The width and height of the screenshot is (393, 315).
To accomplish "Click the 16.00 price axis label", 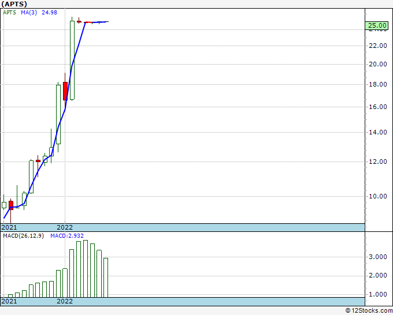I will click(378, 107).
